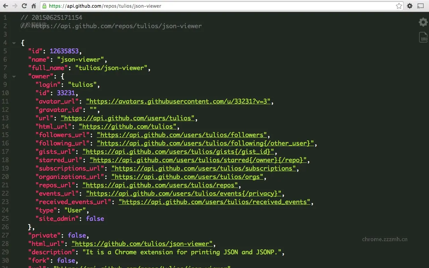Image resolution: width=429 pixels, height=268 pixels.
Task: Open the followers_url API link
Action: click(x=182, y=135)
